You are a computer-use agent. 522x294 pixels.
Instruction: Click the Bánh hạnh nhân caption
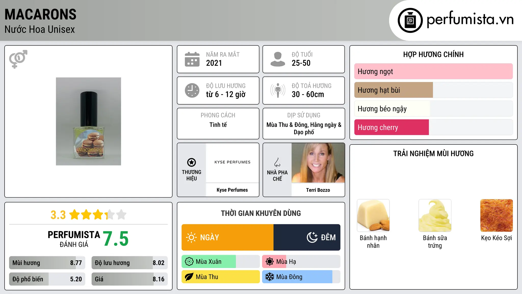[373, 242]
